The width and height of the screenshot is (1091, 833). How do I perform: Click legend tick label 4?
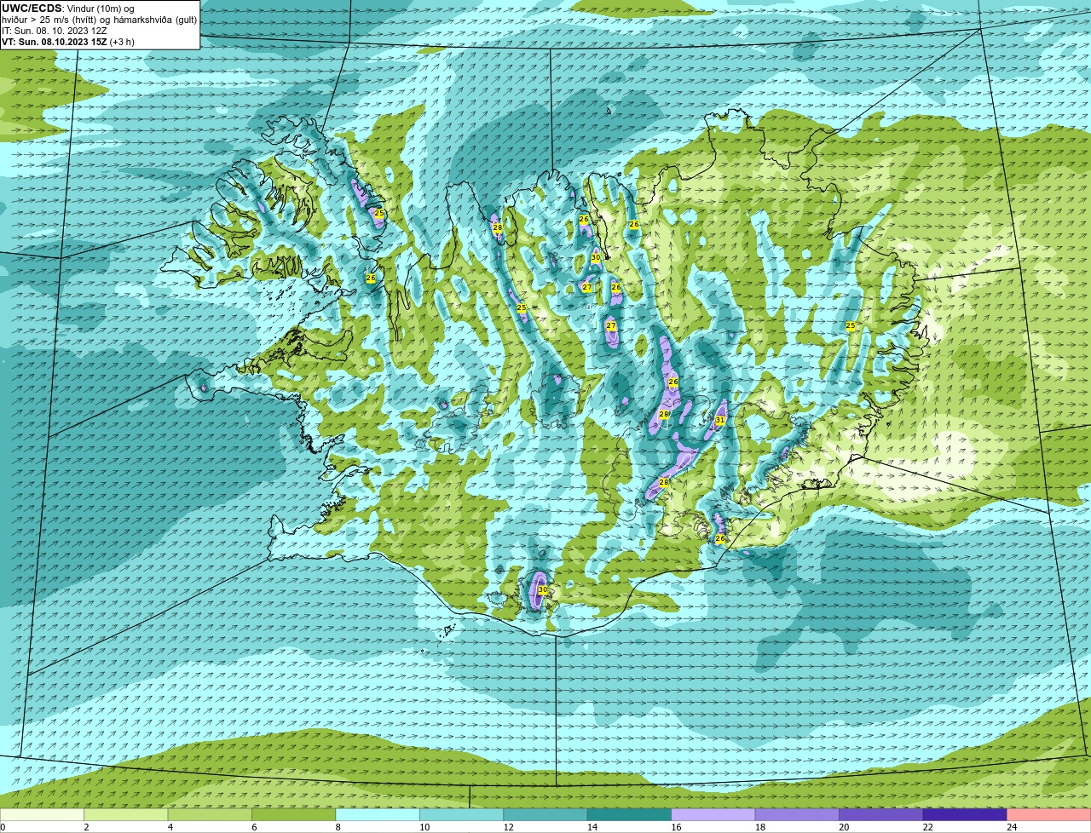click(x=170, y=827)
